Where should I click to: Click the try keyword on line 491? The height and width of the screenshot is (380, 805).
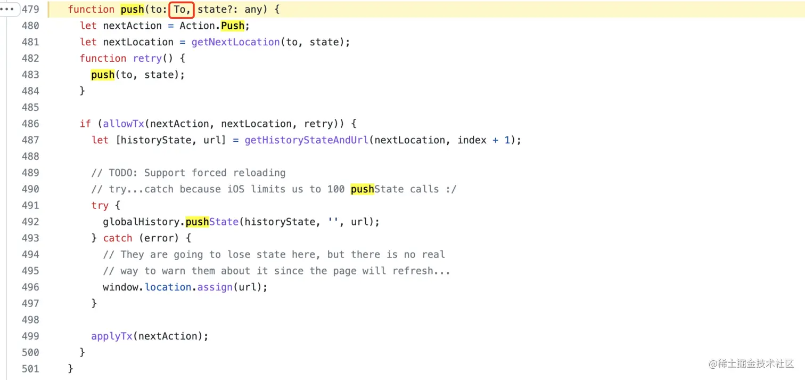[x=100, y=205]
